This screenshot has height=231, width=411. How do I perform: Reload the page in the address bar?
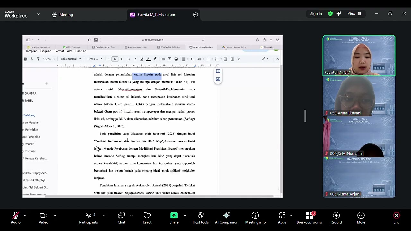(x=203, y=40)
